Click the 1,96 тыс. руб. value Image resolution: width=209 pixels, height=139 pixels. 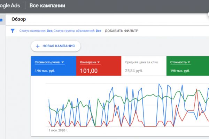pyautogui.click(x=45, y=71)
